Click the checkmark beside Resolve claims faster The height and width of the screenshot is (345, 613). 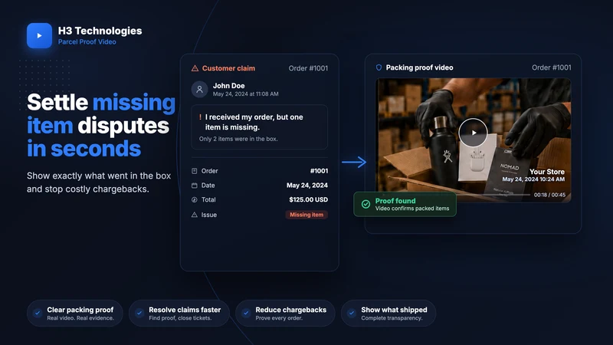click(x=139, y=313)
